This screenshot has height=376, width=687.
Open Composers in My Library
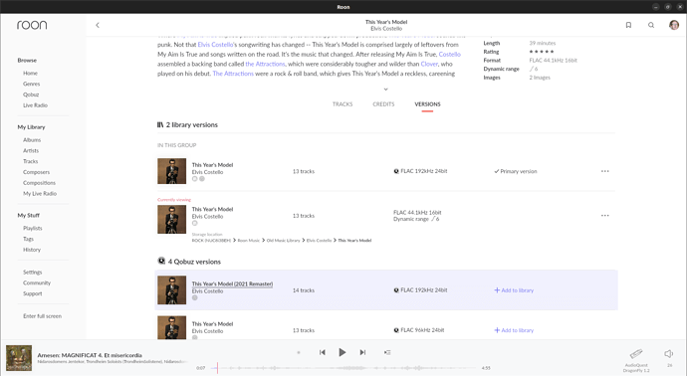tap(37, 172)
